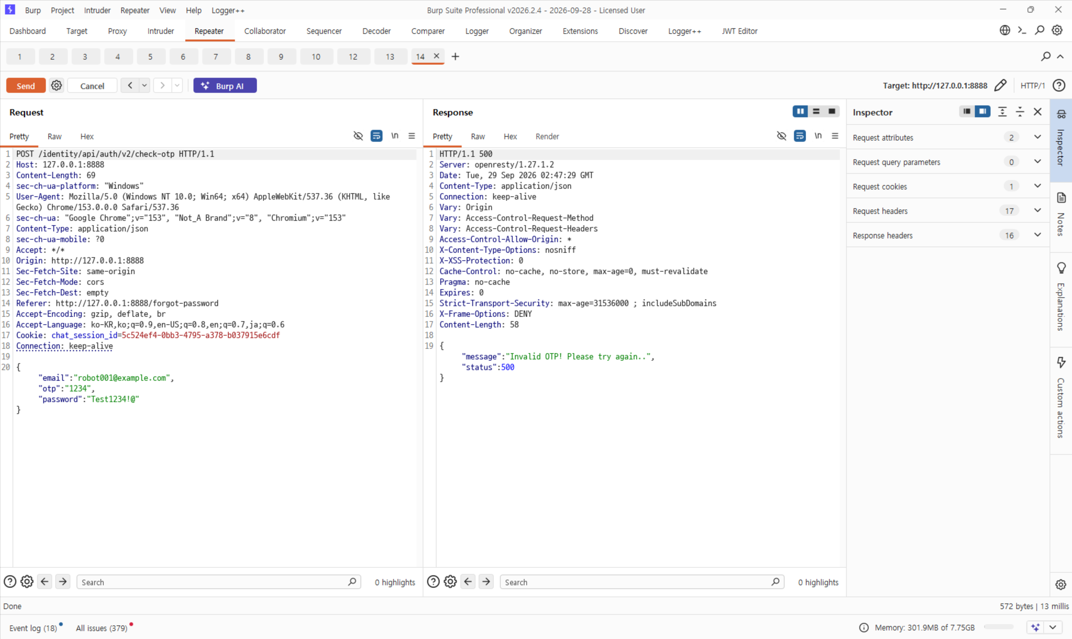Click the memory usage bar

coord(998,627)
